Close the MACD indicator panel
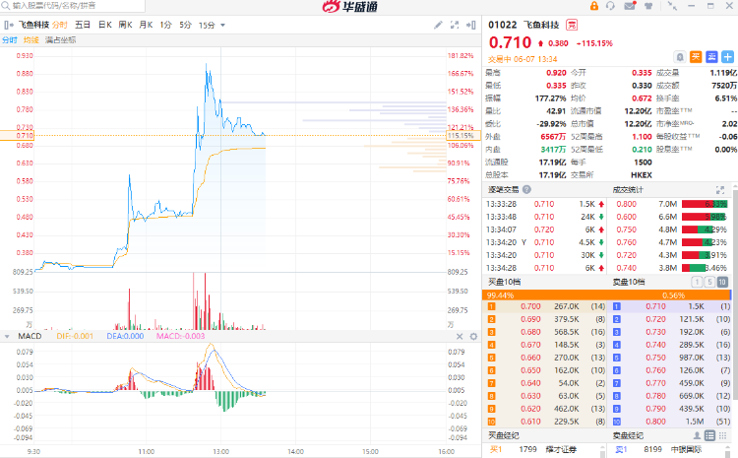Image resolution: width=738 pixels, height=458 pixels. pos(460,337)
